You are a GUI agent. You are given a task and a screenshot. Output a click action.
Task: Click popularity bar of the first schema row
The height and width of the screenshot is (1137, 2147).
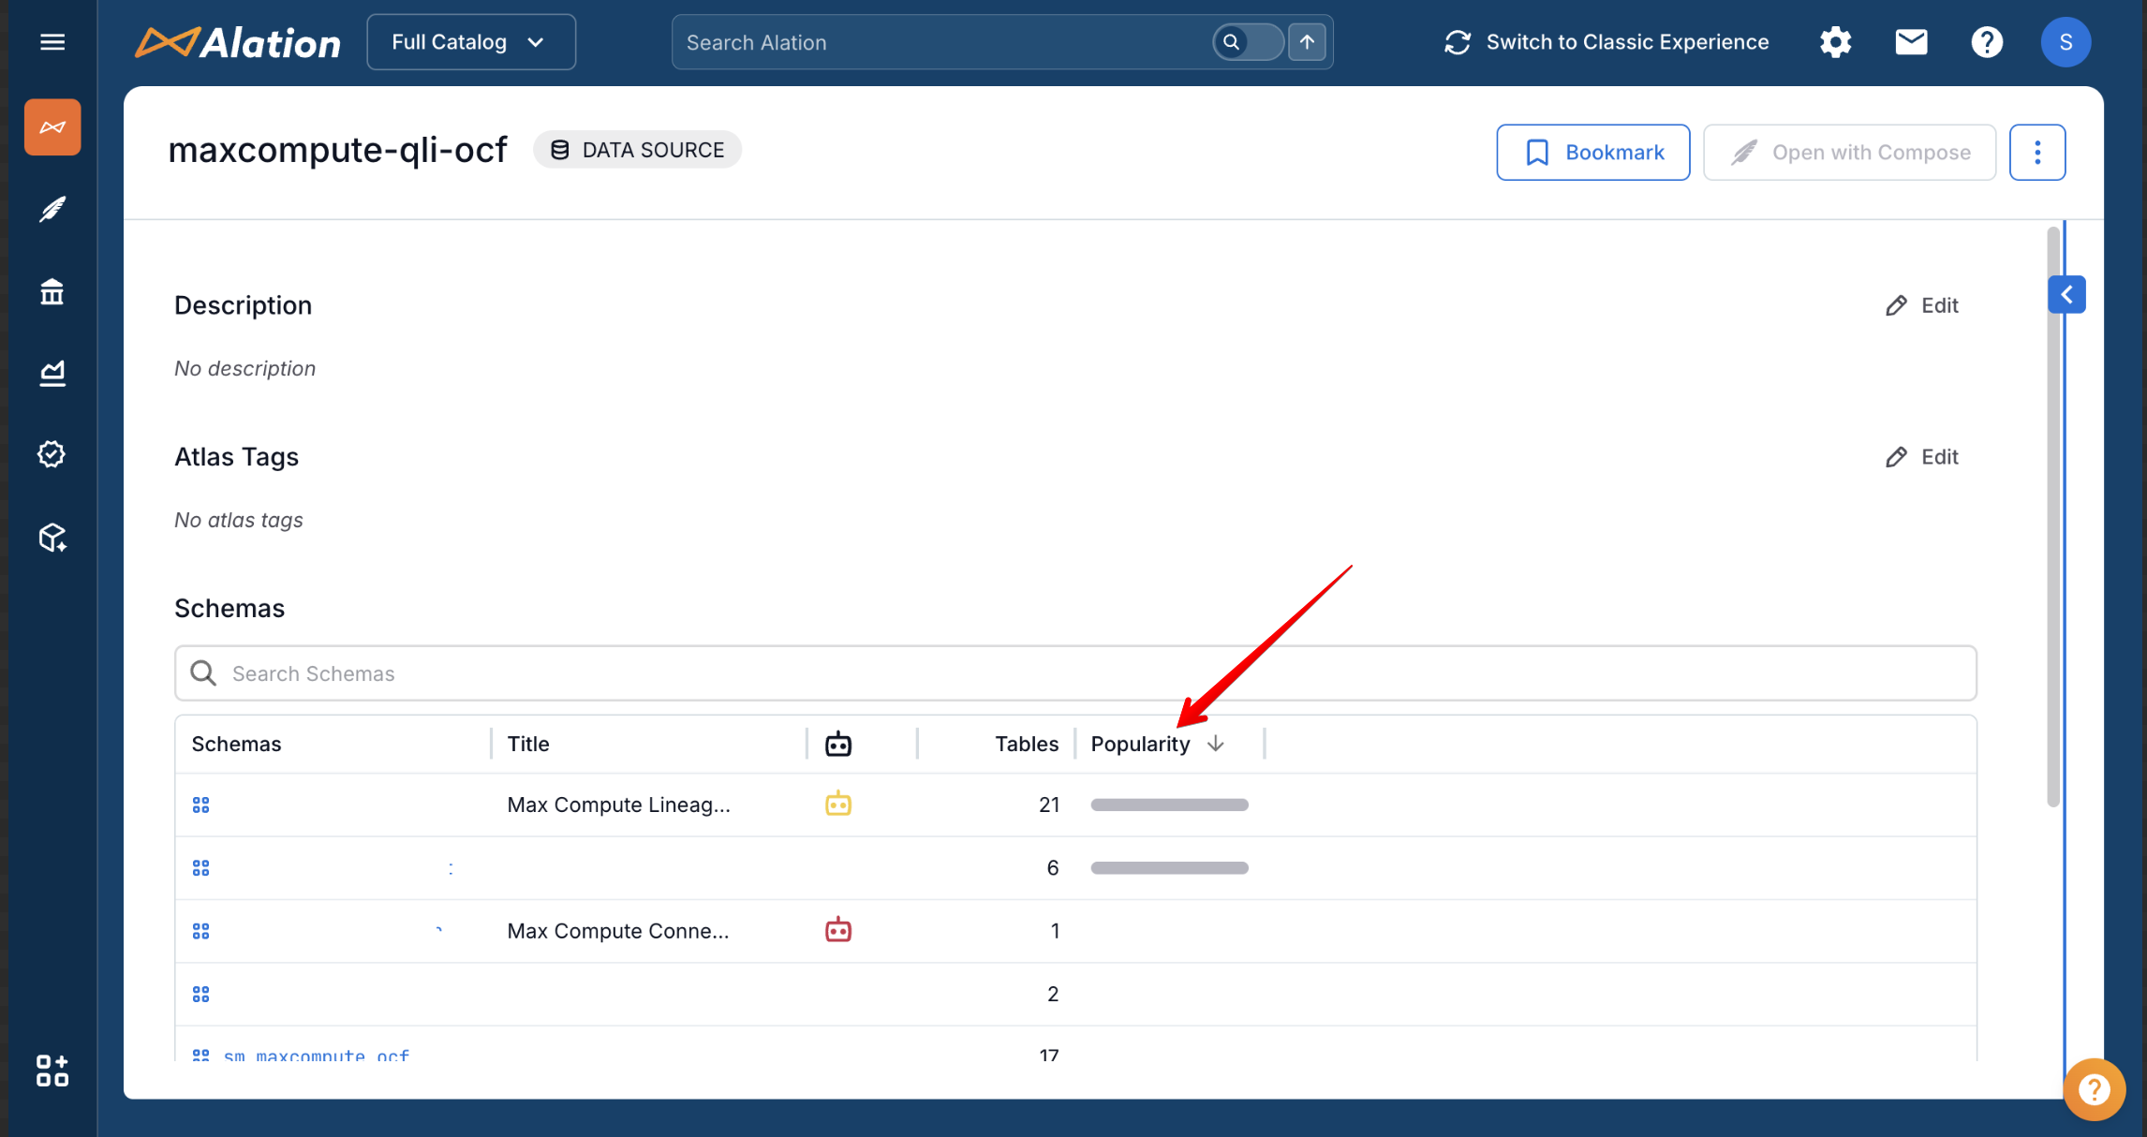pyautogui.click(x=1169, y=805)
